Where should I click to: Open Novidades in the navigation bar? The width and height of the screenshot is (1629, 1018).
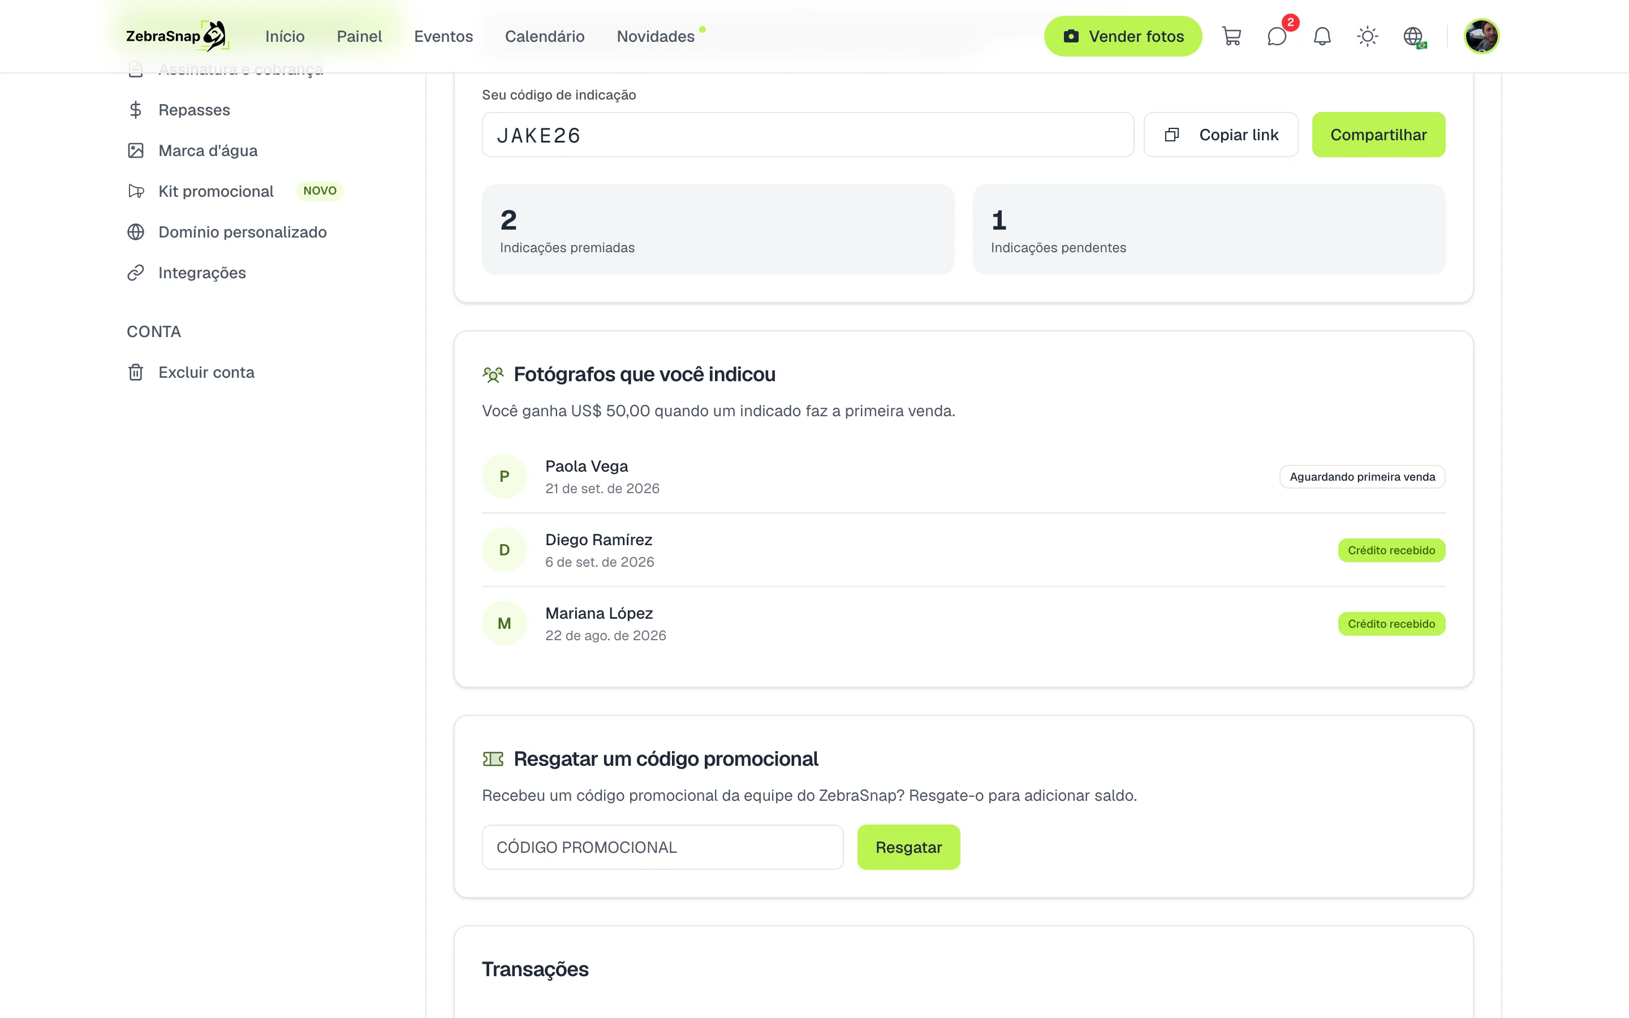[x=656, y=36]
